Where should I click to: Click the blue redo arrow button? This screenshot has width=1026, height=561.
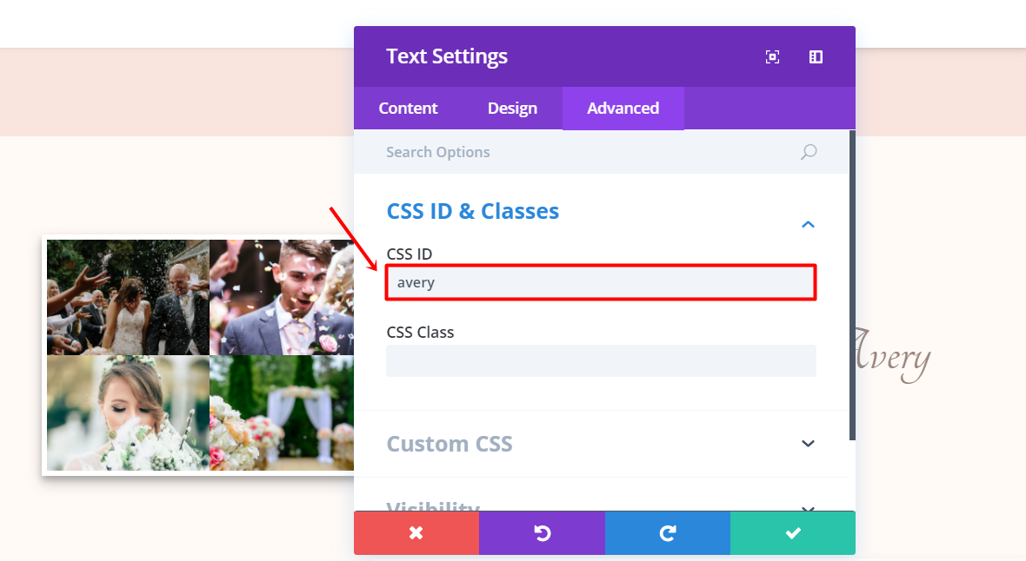668,533
